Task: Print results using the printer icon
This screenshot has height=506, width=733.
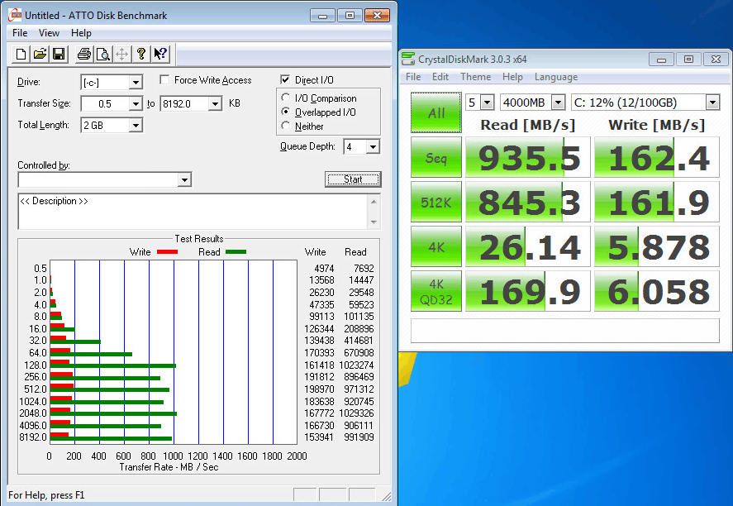Action: click(x=83, y=55)
